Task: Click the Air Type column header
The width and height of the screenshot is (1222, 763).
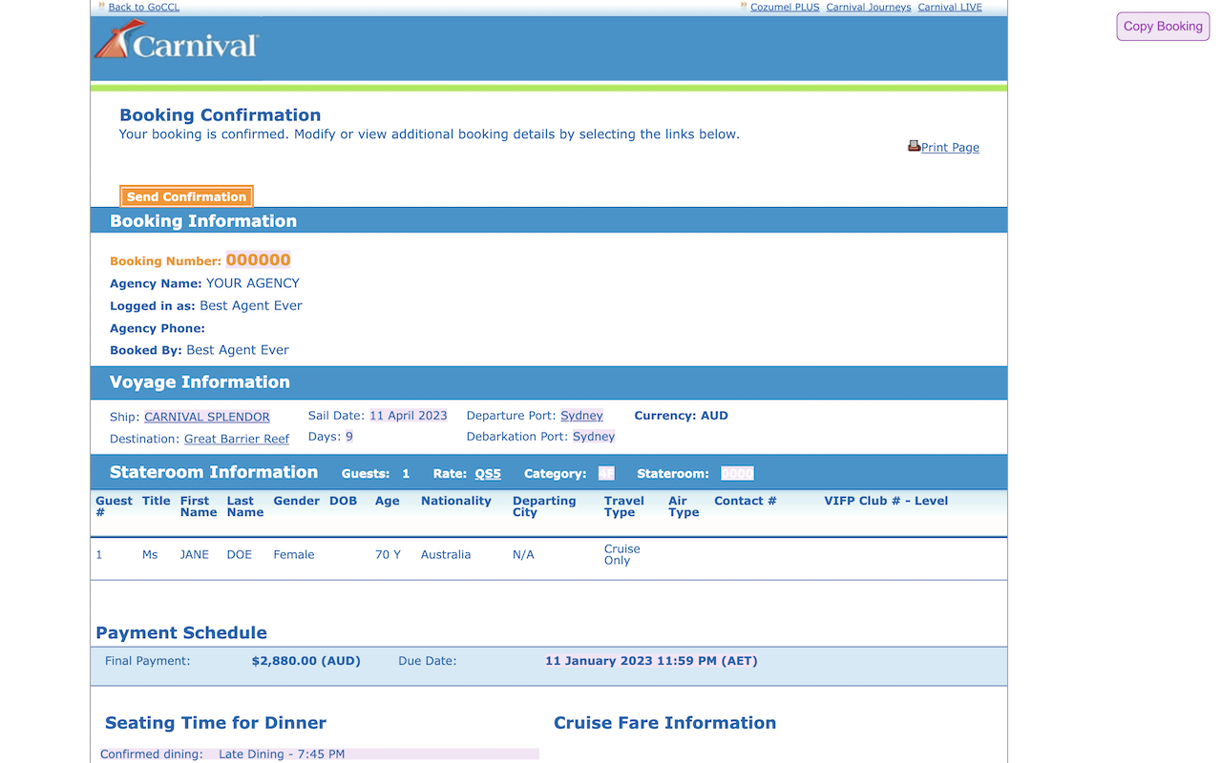Action: point(684,506)
